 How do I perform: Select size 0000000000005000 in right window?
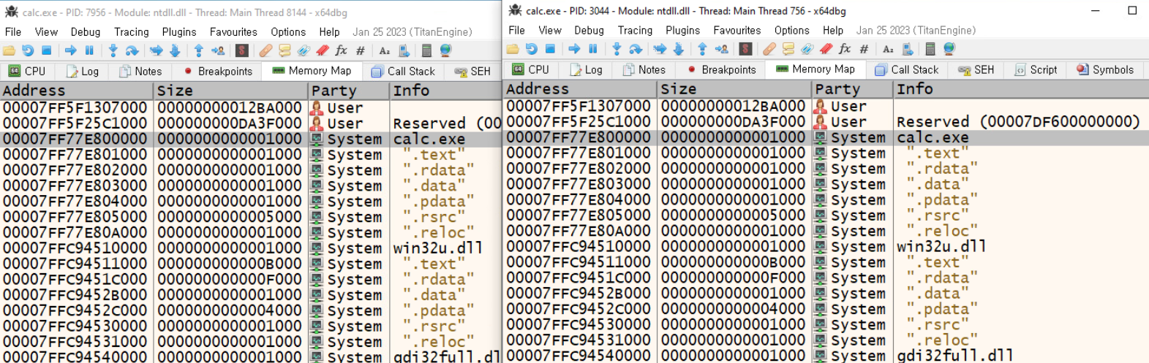pyautogui.click(x=733, y=215)
